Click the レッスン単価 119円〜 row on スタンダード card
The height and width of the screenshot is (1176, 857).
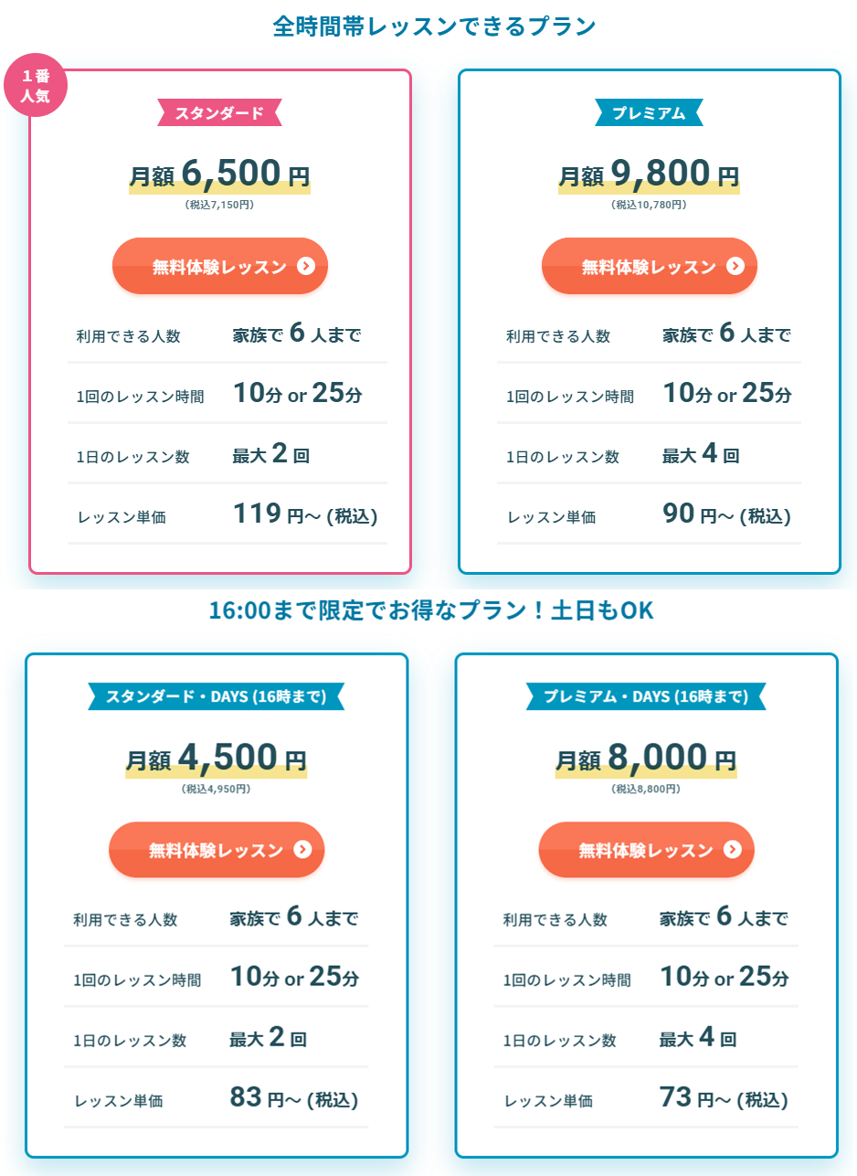[227, 514]
